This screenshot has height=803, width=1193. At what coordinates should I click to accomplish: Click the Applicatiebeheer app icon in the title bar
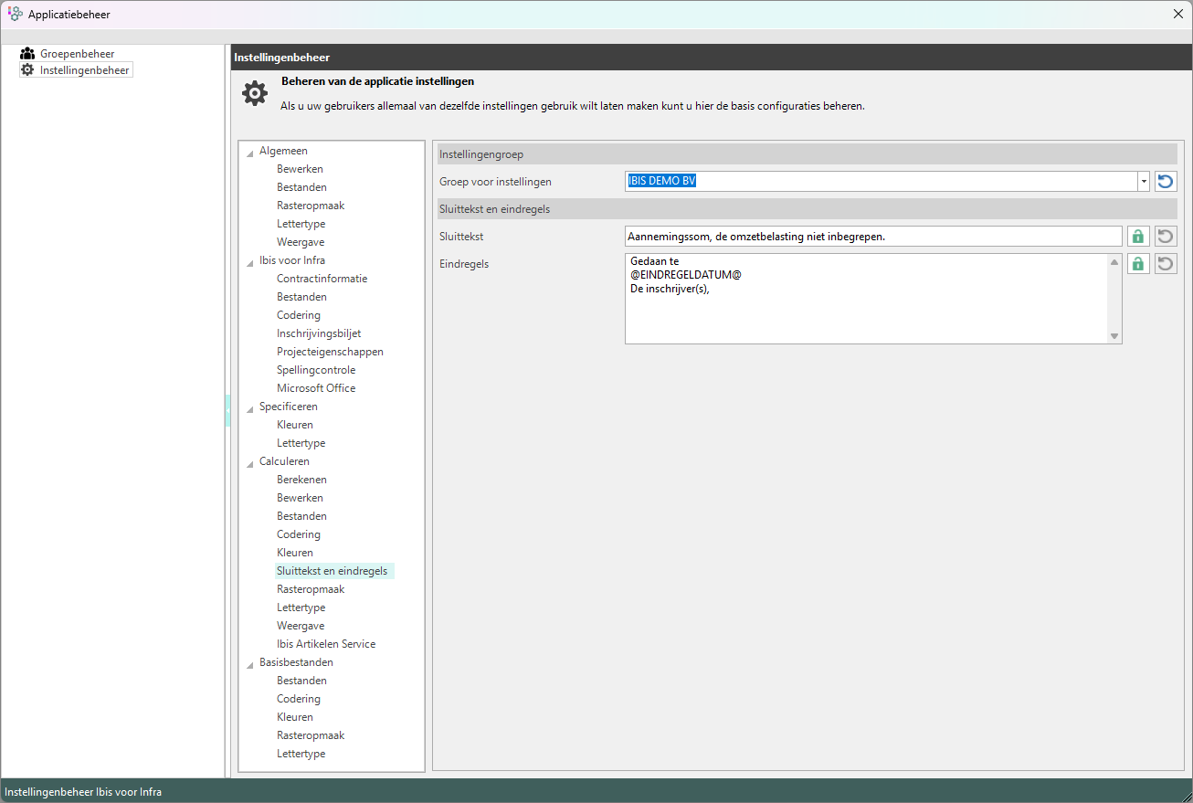pos(15,14)
